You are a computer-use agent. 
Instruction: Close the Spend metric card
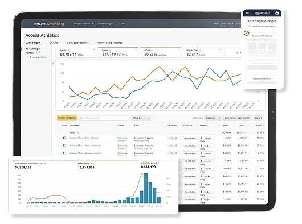point(94,49)
